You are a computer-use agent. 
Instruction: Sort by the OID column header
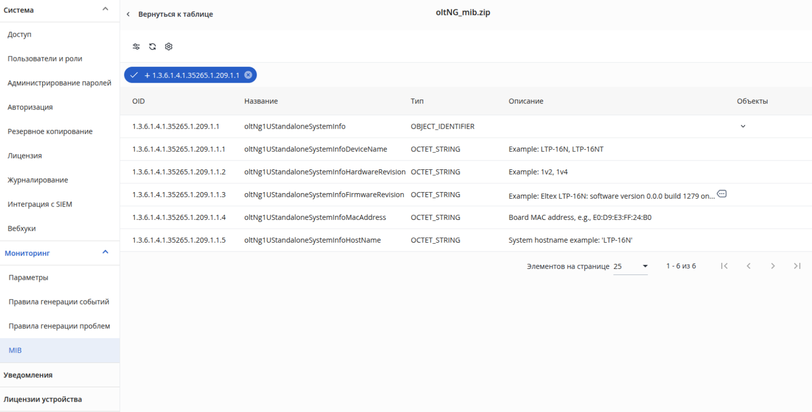pos(139,101)
